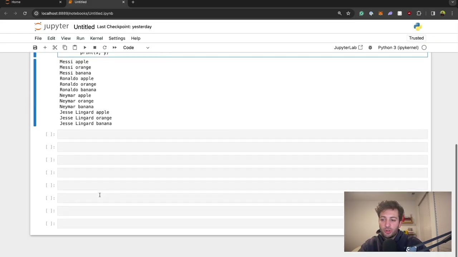The height and width of the screenshot is (257, 458).
Task: Open the File menu
Action: coord(38,38)
